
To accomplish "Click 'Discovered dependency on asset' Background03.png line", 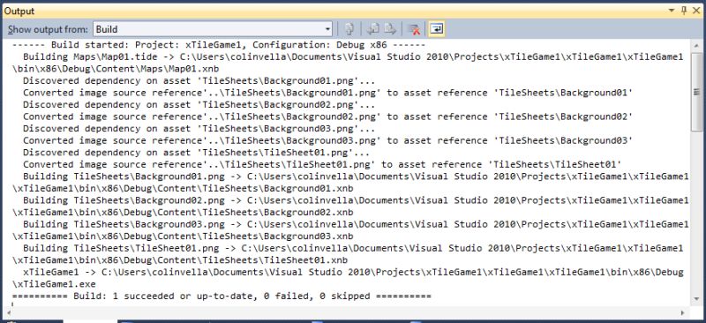I will 199,129.
